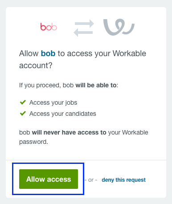The image size is (172, 204).
Task: Click the word 'account?' in the heading
Action: (36, 65)
